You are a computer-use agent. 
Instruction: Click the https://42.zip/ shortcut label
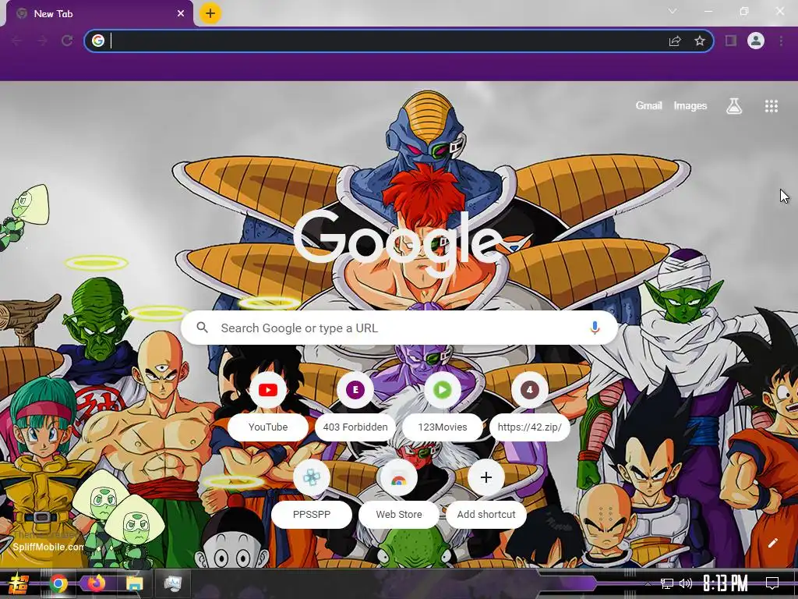click(x=529, y=427)
